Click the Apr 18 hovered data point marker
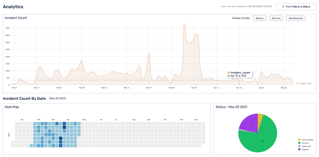The height and width of the screenshot is (157, 319). [x=239, y=80]
